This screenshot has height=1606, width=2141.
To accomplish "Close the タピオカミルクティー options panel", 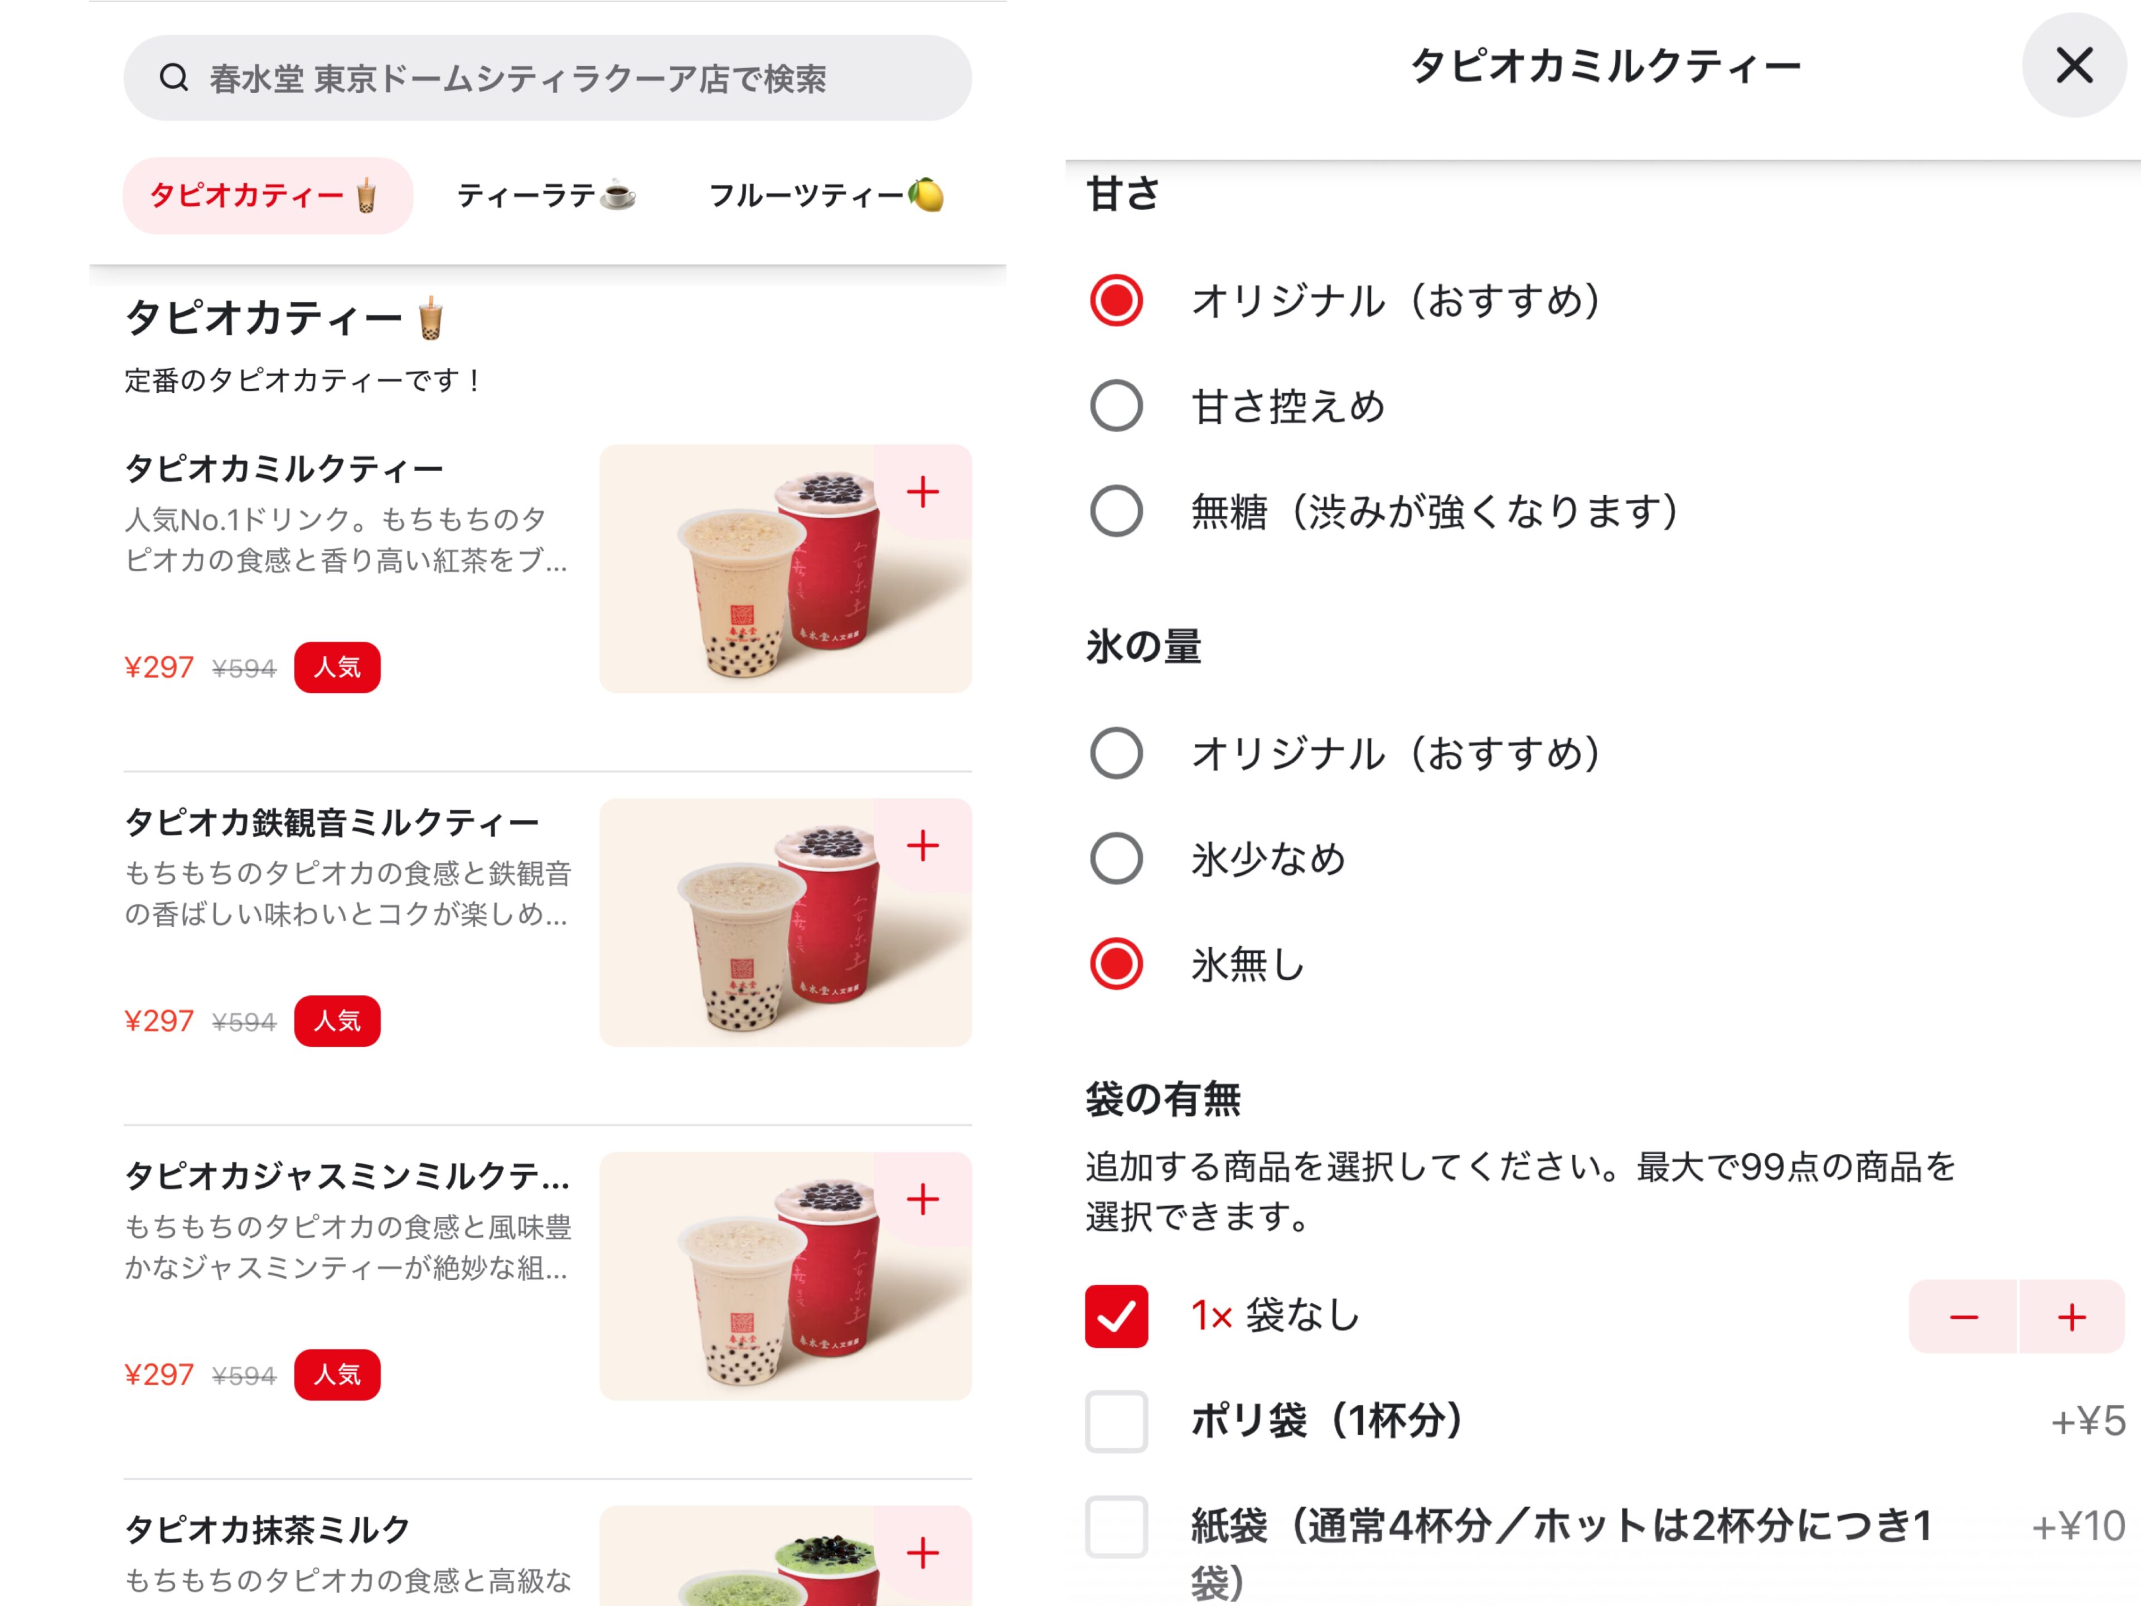I will (2073, 66).
